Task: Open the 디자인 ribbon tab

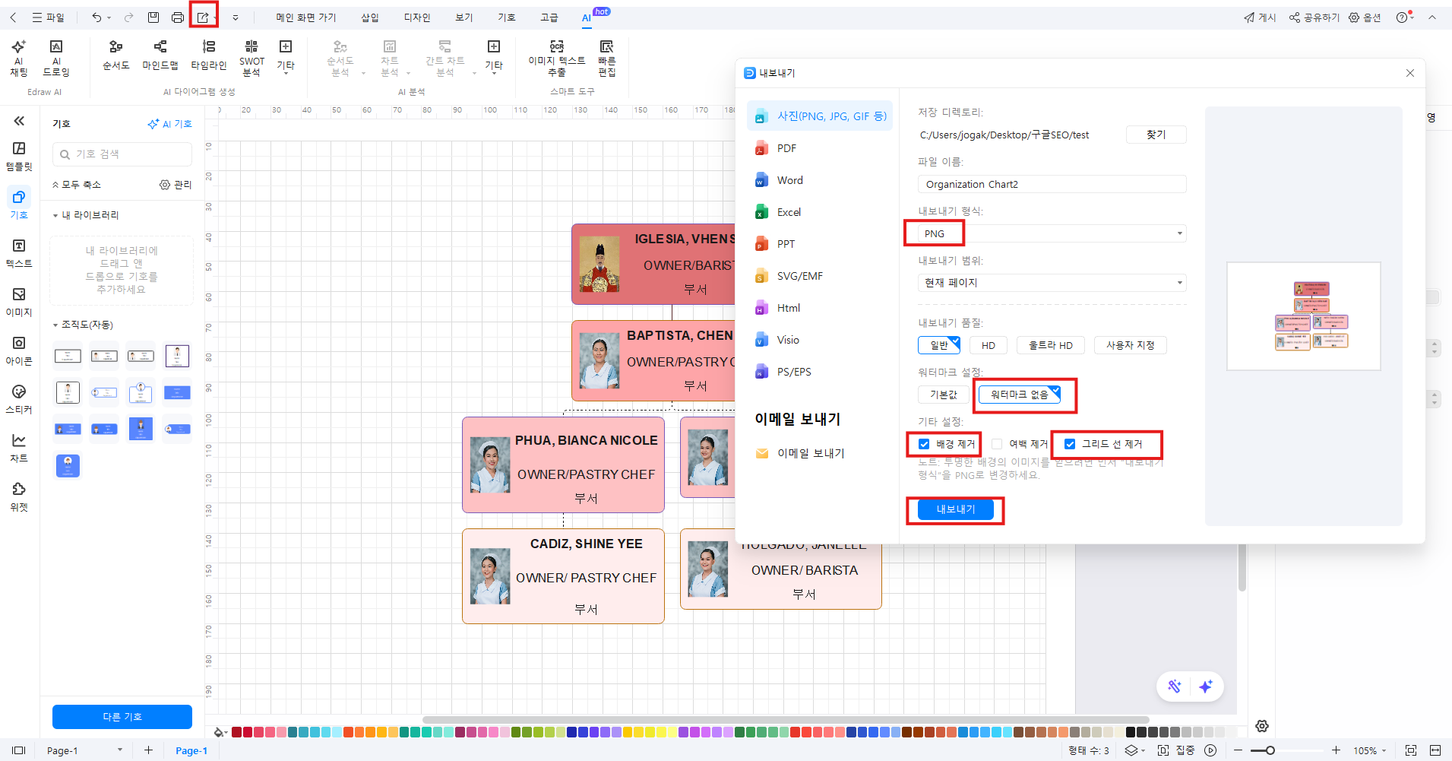Action: (x=417, y=17)
